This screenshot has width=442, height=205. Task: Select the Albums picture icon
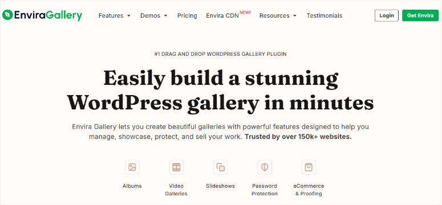coord(132,167)
